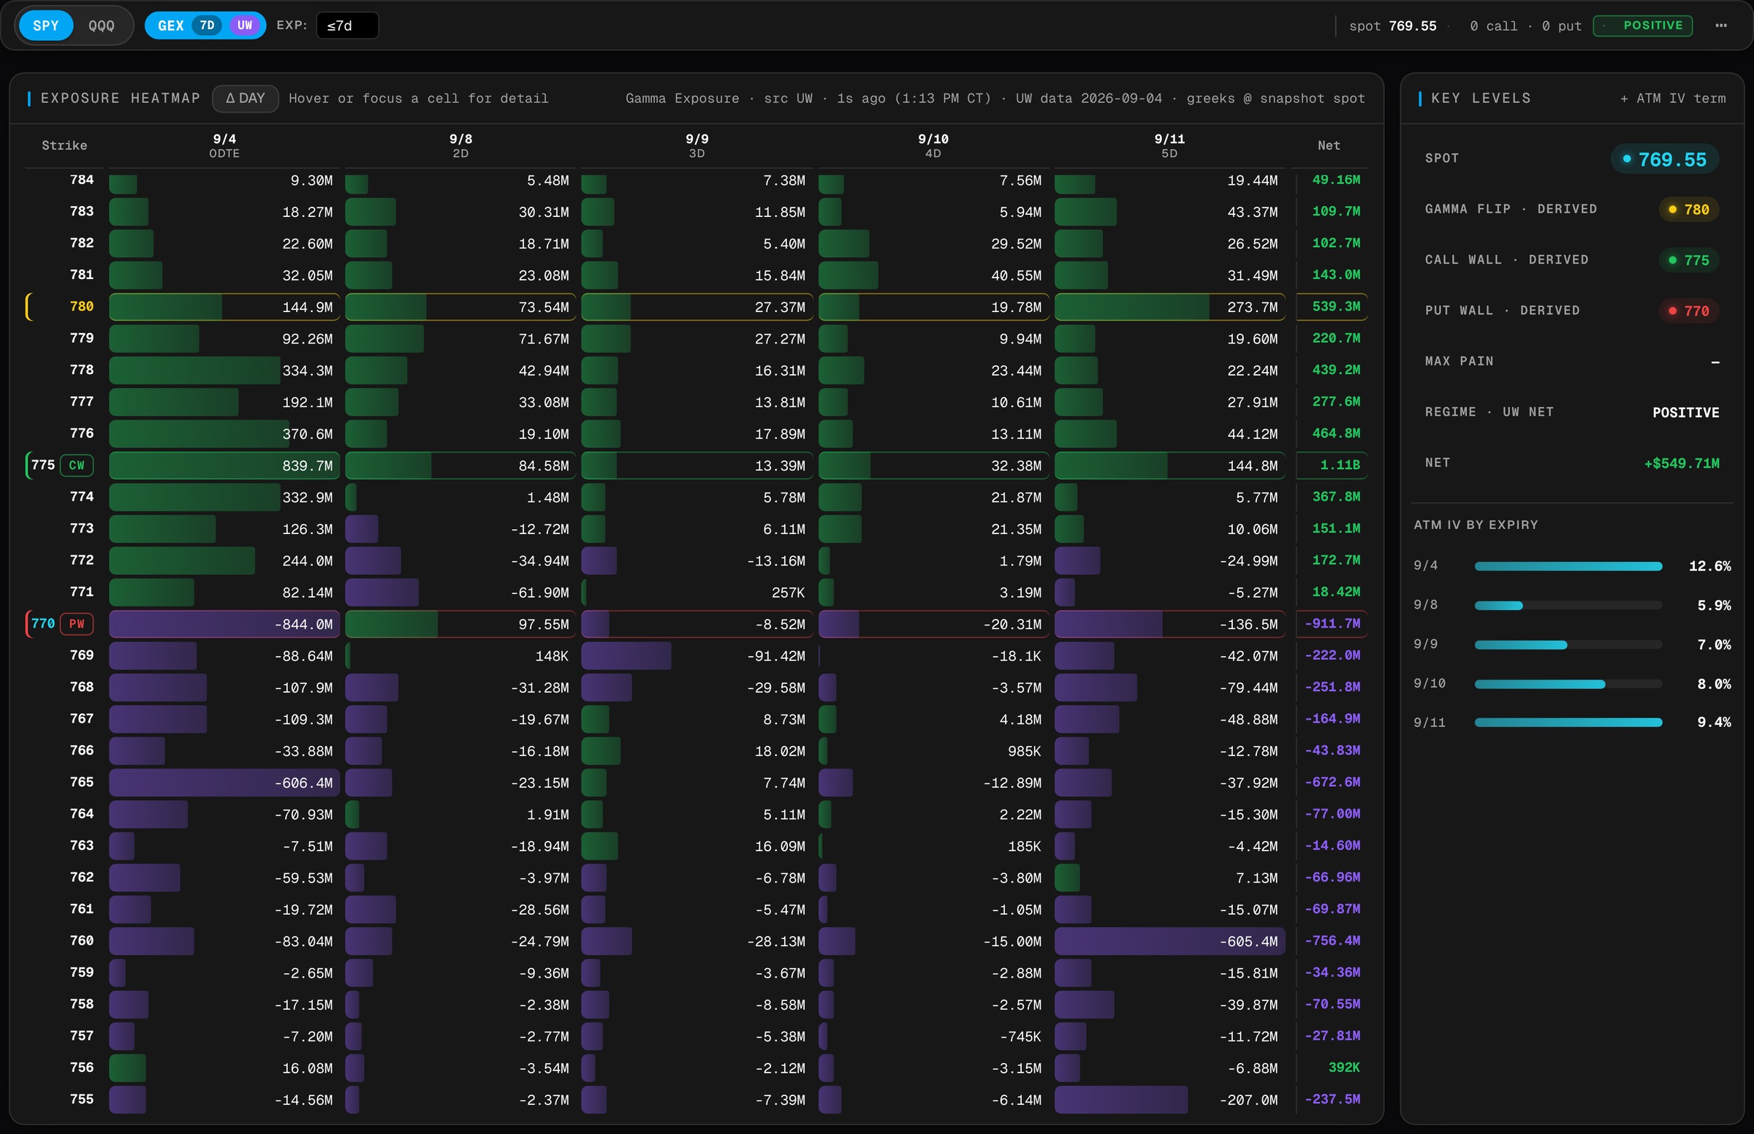The width and height of the screenshot is (1754, 1134).
Task: Click strike label 784
Action: click(82, 180)
